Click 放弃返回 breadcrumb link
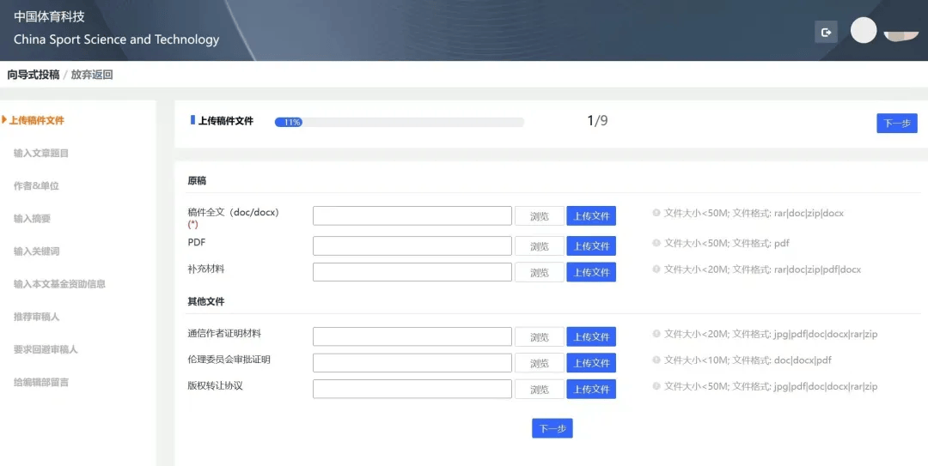928x466 pixels. [x=92, y=75]
